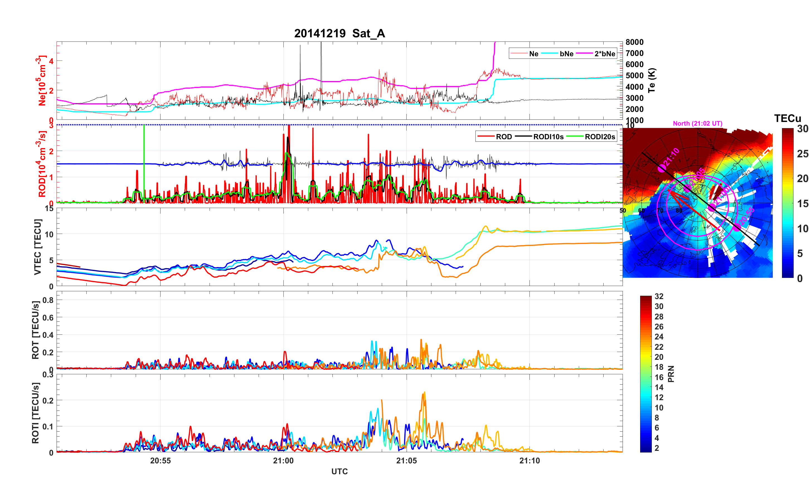Viewport: 809px width, 489px height.
Task: Click the figure title 20141219 Sat_A
Action: tap(339, 33)
